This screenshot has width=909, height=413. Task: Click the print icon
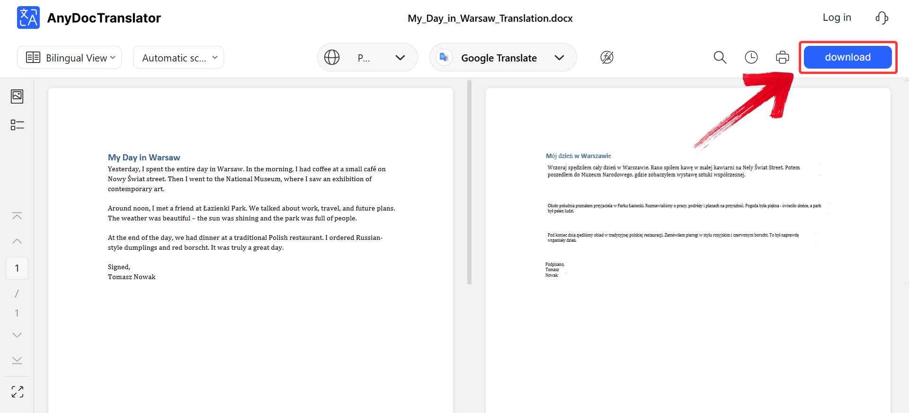(783, 57)
